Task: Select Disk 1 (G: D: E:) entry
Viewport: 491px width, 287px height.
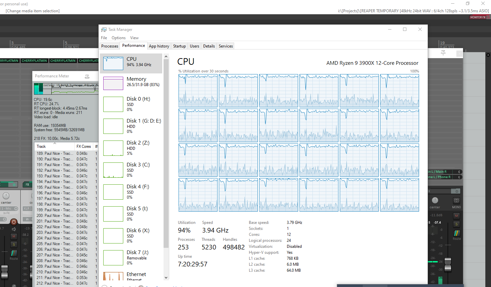Action: (131, 126)
